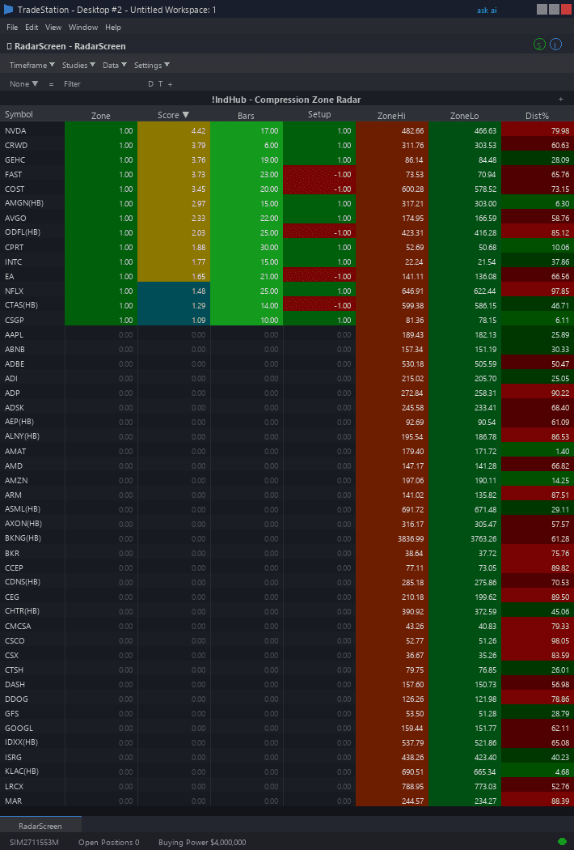Click the COST symbol cell

point(32,189)
